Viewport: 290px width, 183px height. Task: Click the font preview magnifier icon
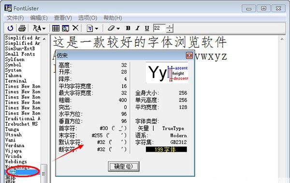tap(65, 28)
